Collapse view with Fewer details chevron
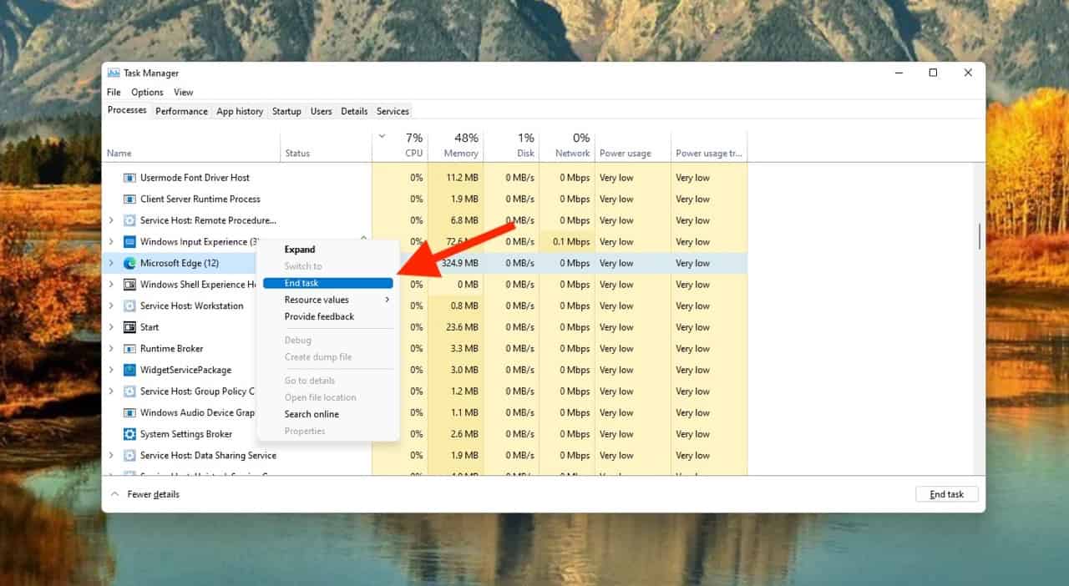The width and height of the screenshot is (1069, 586). (x=114, y=494)
